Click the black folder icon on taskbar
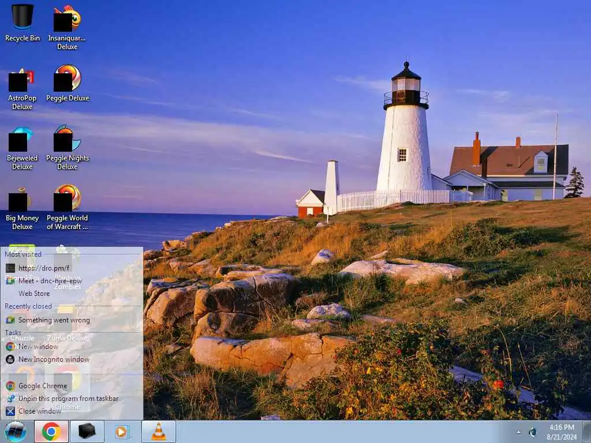 (x=87, y=431)
